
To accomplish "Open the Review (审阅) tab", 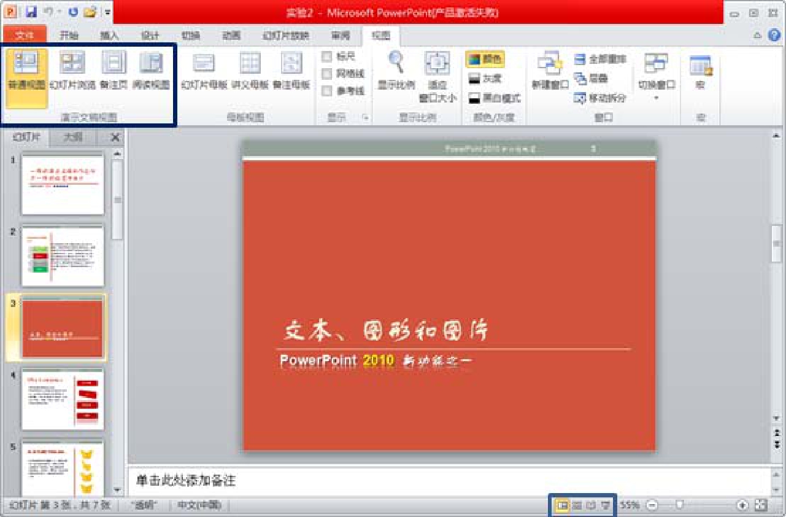I will (341, 36).
